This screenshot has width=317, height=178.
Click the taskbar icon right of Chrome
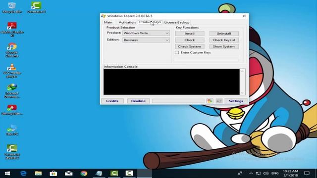99,174
